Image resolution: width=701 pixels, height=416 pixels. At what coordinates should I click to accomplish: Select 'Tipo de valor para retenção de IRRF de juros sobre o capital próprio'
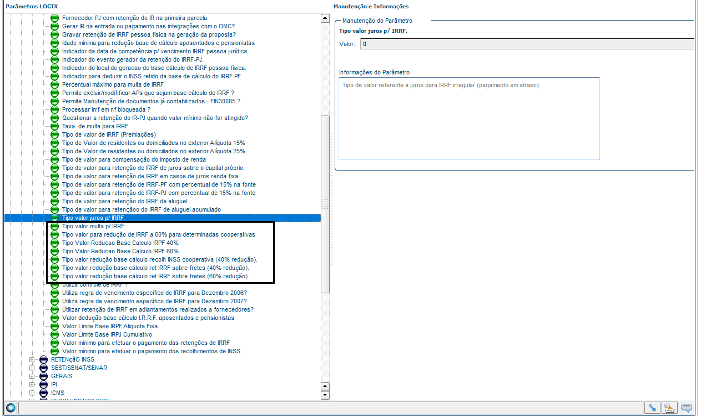[153, 168]
